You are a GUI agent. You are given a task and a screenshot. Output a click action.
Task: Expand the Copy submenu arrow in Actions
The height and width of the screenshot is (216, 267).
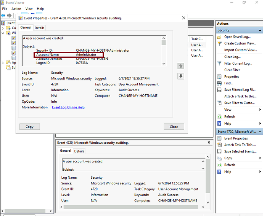260,158
